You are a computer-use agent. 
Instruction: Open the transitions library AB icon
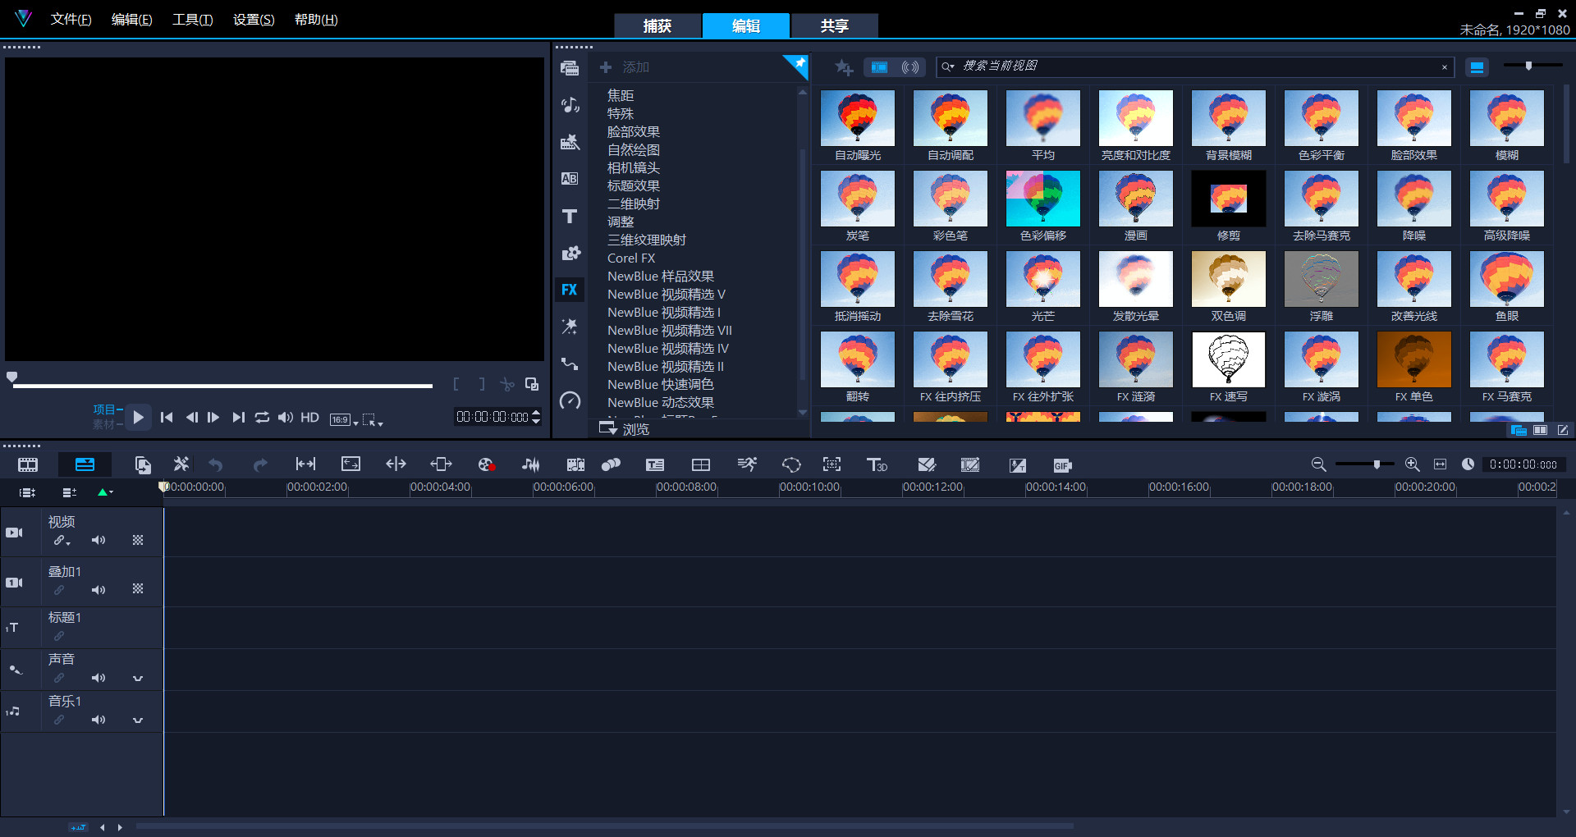pyautogui.click(x=570, y=179)
